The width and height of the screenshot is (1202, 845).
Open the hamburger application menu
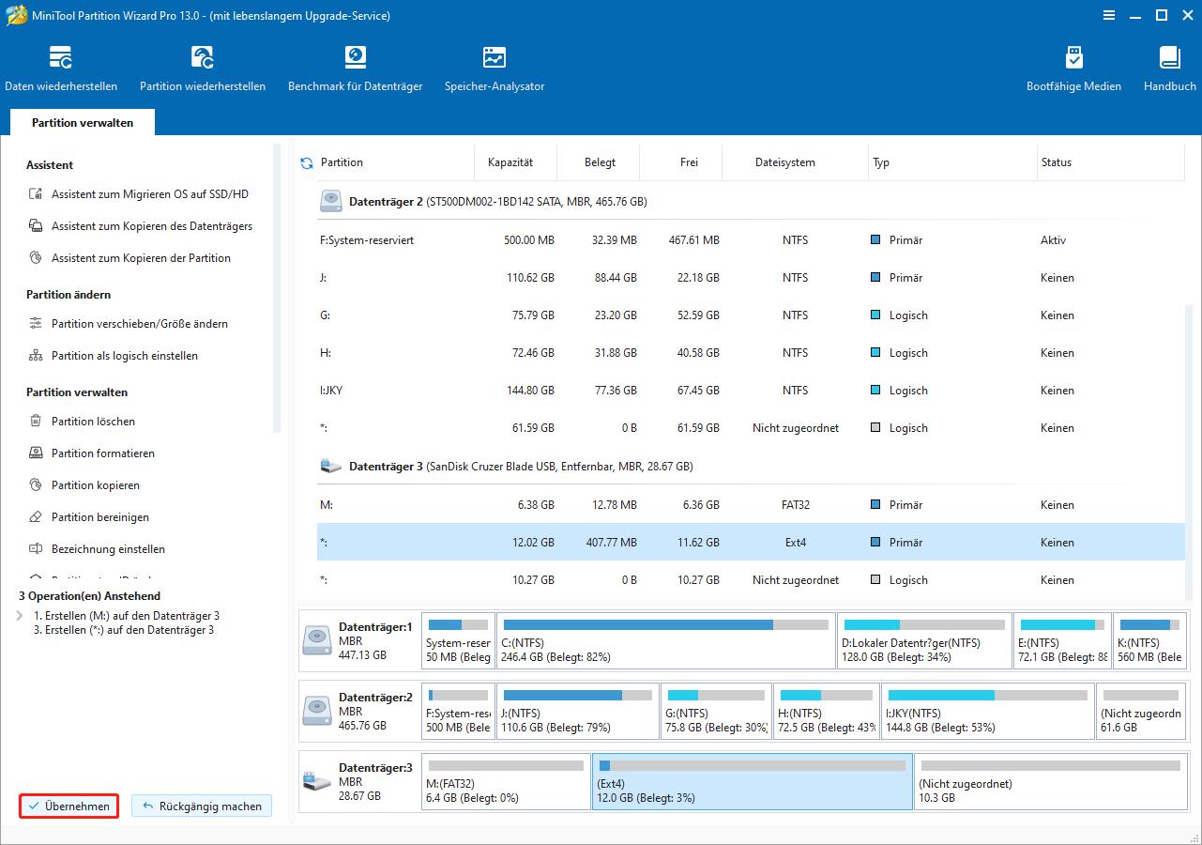(1109, 15)
